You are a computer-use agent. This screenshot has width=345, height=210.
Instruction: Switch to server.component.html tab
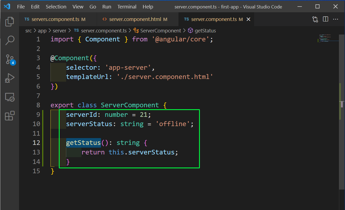pyautogui.click(x=138, y=19)
